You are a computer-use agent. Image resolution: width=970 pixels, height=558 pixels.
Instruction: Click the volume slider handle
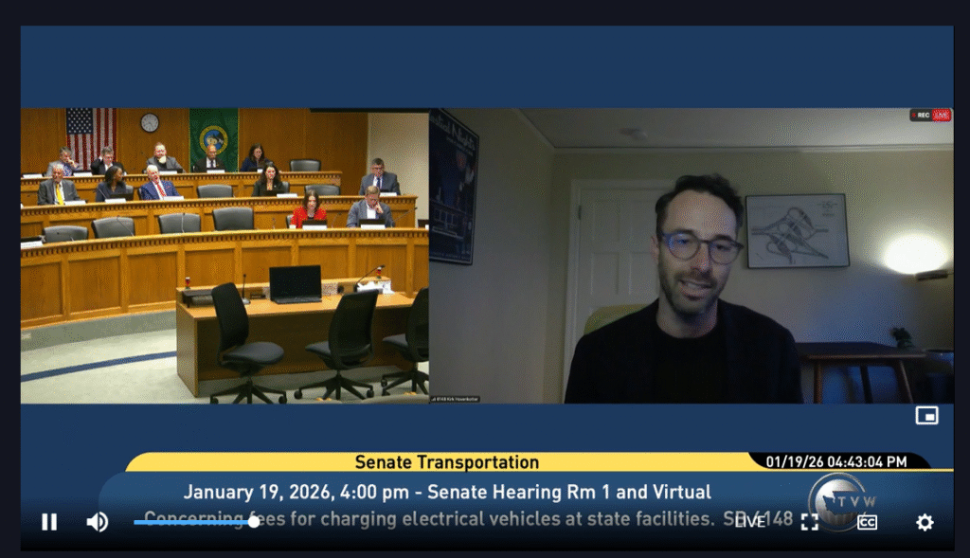pyautogui.click(x=254, y=522)
